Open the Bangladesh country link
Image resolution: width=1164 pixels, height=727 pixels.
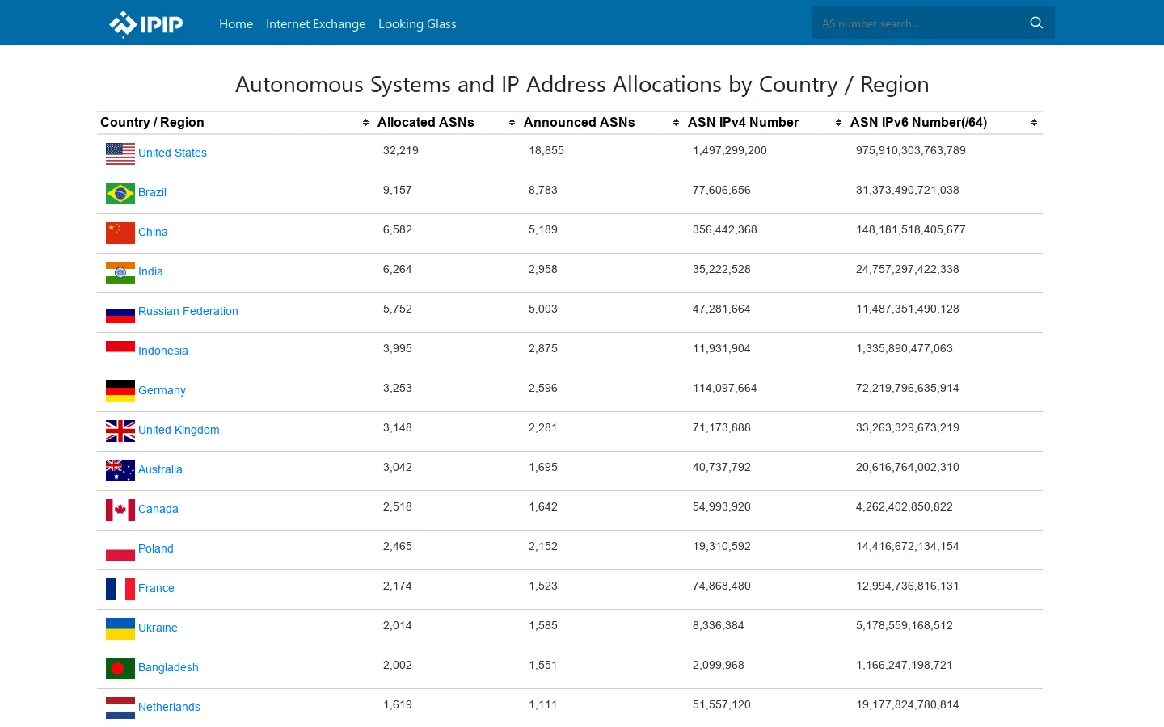[x=168, y=667]
